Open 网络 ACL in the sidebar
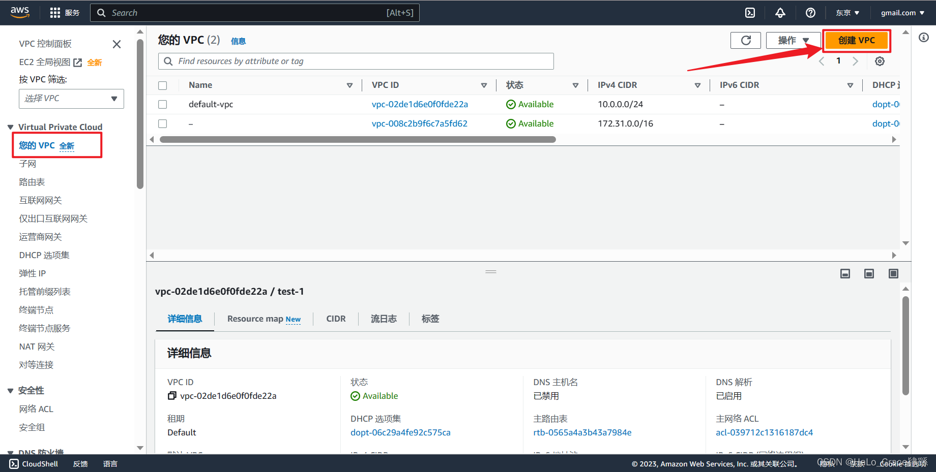The width and height of the screenshot is (936, 472). point(36,409)
